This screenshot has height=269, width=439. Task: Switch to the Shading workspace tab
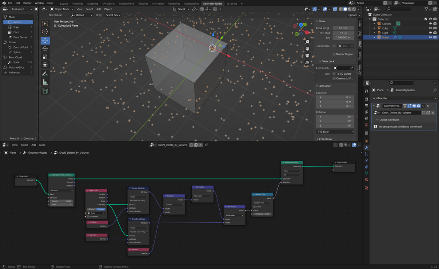pyautogui.click(x=143, y=3)
